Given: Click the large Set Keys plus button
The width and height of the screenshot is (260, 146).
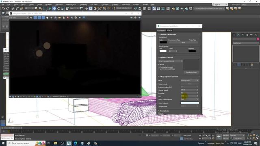Looking at the screenshot, I should point(219,137).
